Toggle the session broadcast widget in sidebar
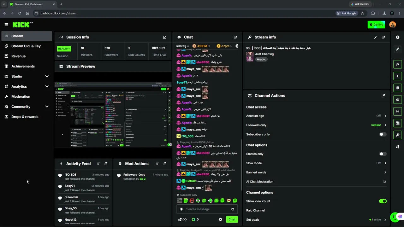 pos(398,111)
